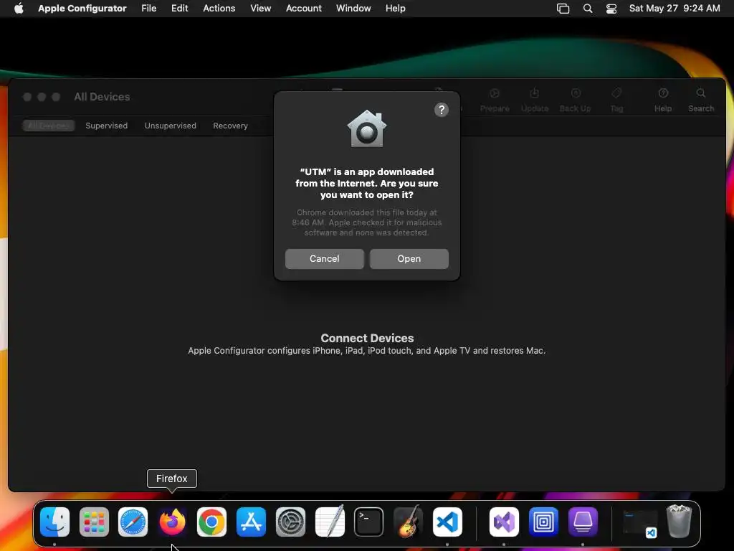Select the All Devices filter tab
Screen dimensions: 734x551
48,126
